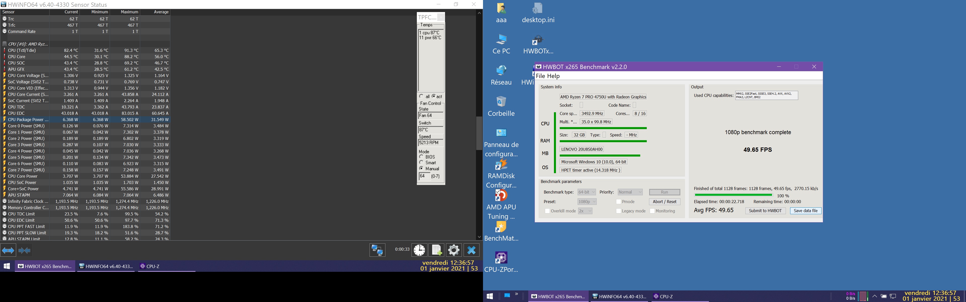966x302 pixels.
Task: Open Priority Normal dropdown
Action: [x=630, y=192]
